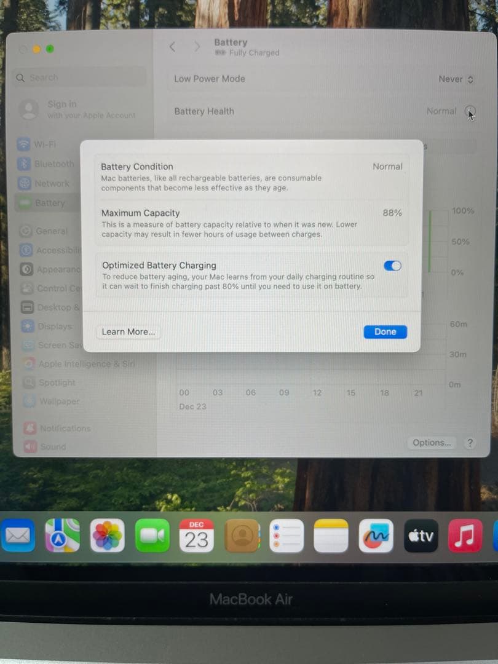Open Learn More about battery health
The height and width of the screenshot is (664, 498).
pyautogui.click(x=128, y=331)
